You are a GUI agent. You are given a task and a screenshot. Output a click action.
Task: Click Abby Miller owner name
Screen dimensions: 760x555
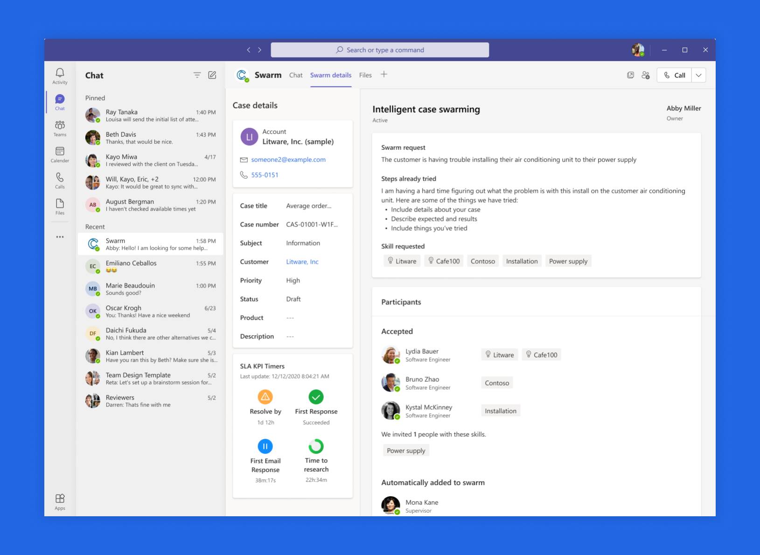[683, 108]
